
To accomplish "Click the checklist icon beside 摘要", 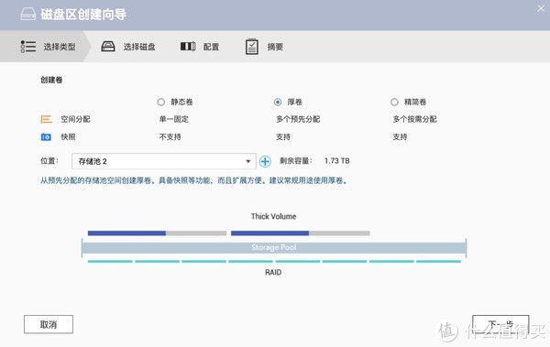I will [251, 47].
